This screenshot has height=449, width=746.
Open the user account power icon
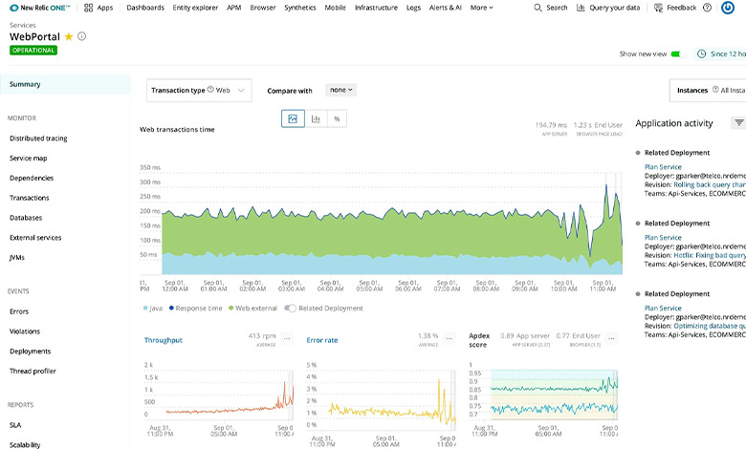728,8
